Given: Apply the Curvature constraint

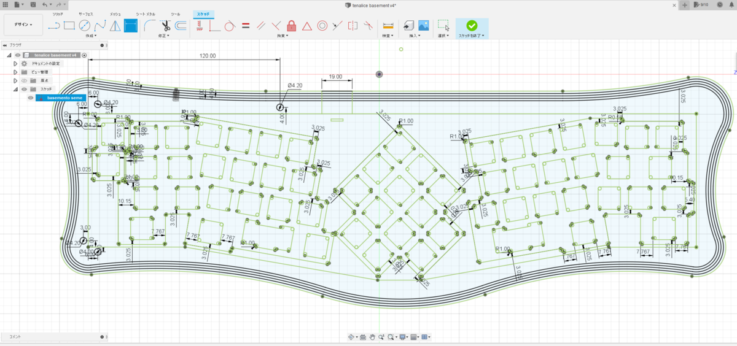Looking at the screenshot, I should tap(368, 26).
